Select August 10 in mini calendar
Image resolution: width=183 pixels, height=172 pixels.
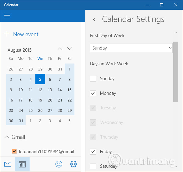(21, 90)
